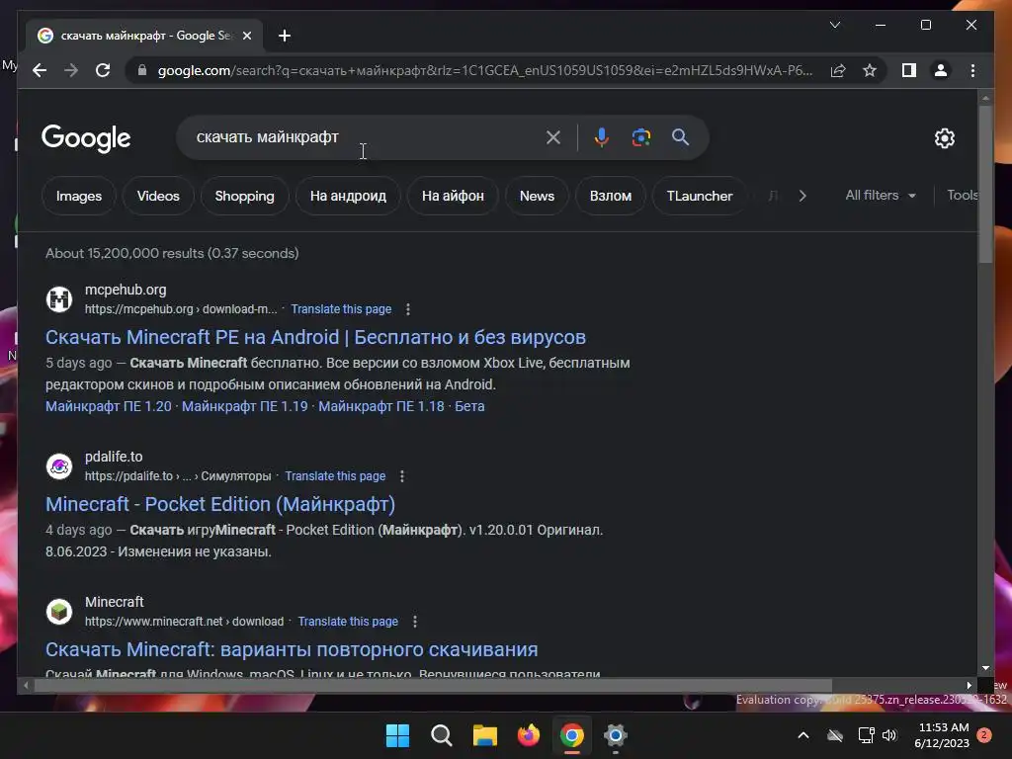Click the horizontal scrollbar thumb
This screenshot has height=759, width=1012.
tap(433, 686)
